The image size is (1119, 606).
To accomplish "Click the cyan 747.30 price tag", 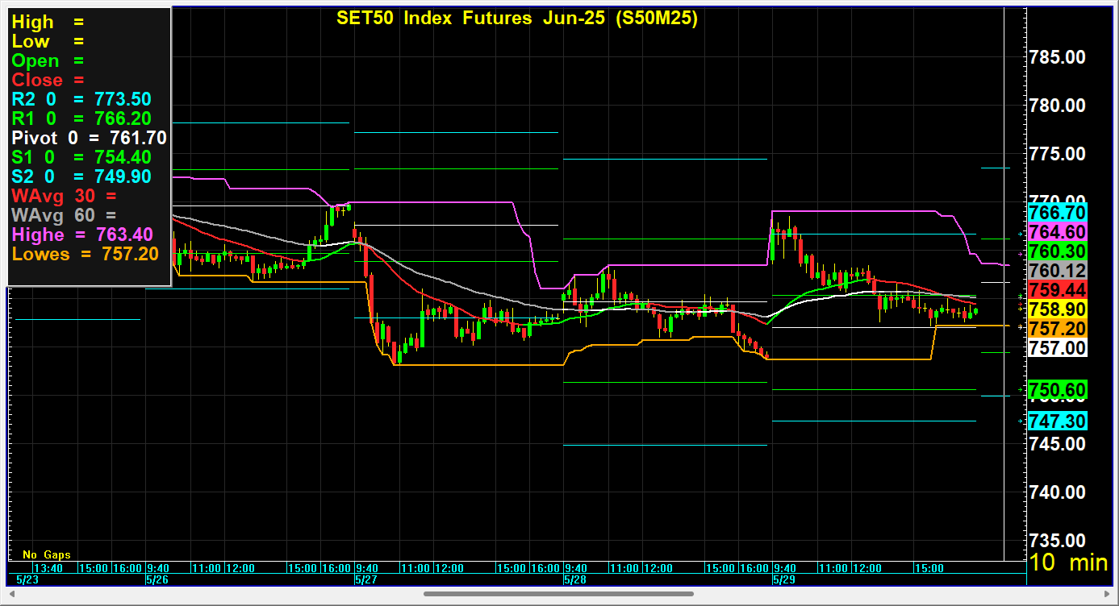I will point(1058,421).
